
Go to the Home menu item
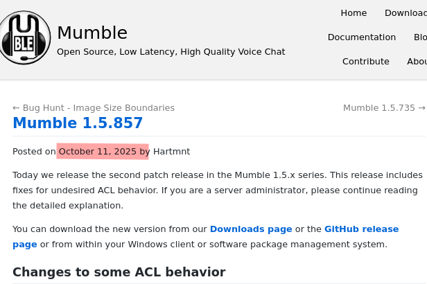(354, 13)
